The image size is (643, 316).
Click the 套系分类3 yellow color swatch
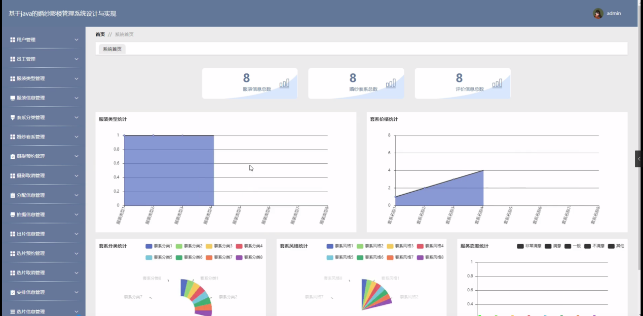tap(209, 246)
